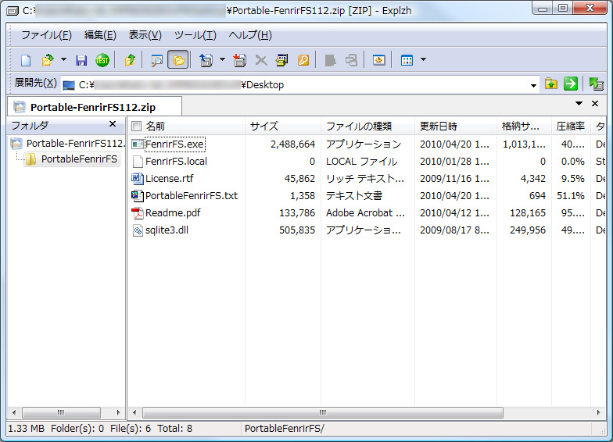Open dropdown arrow beside open archive icon
The image size is (613, 442).
[63, 60]
